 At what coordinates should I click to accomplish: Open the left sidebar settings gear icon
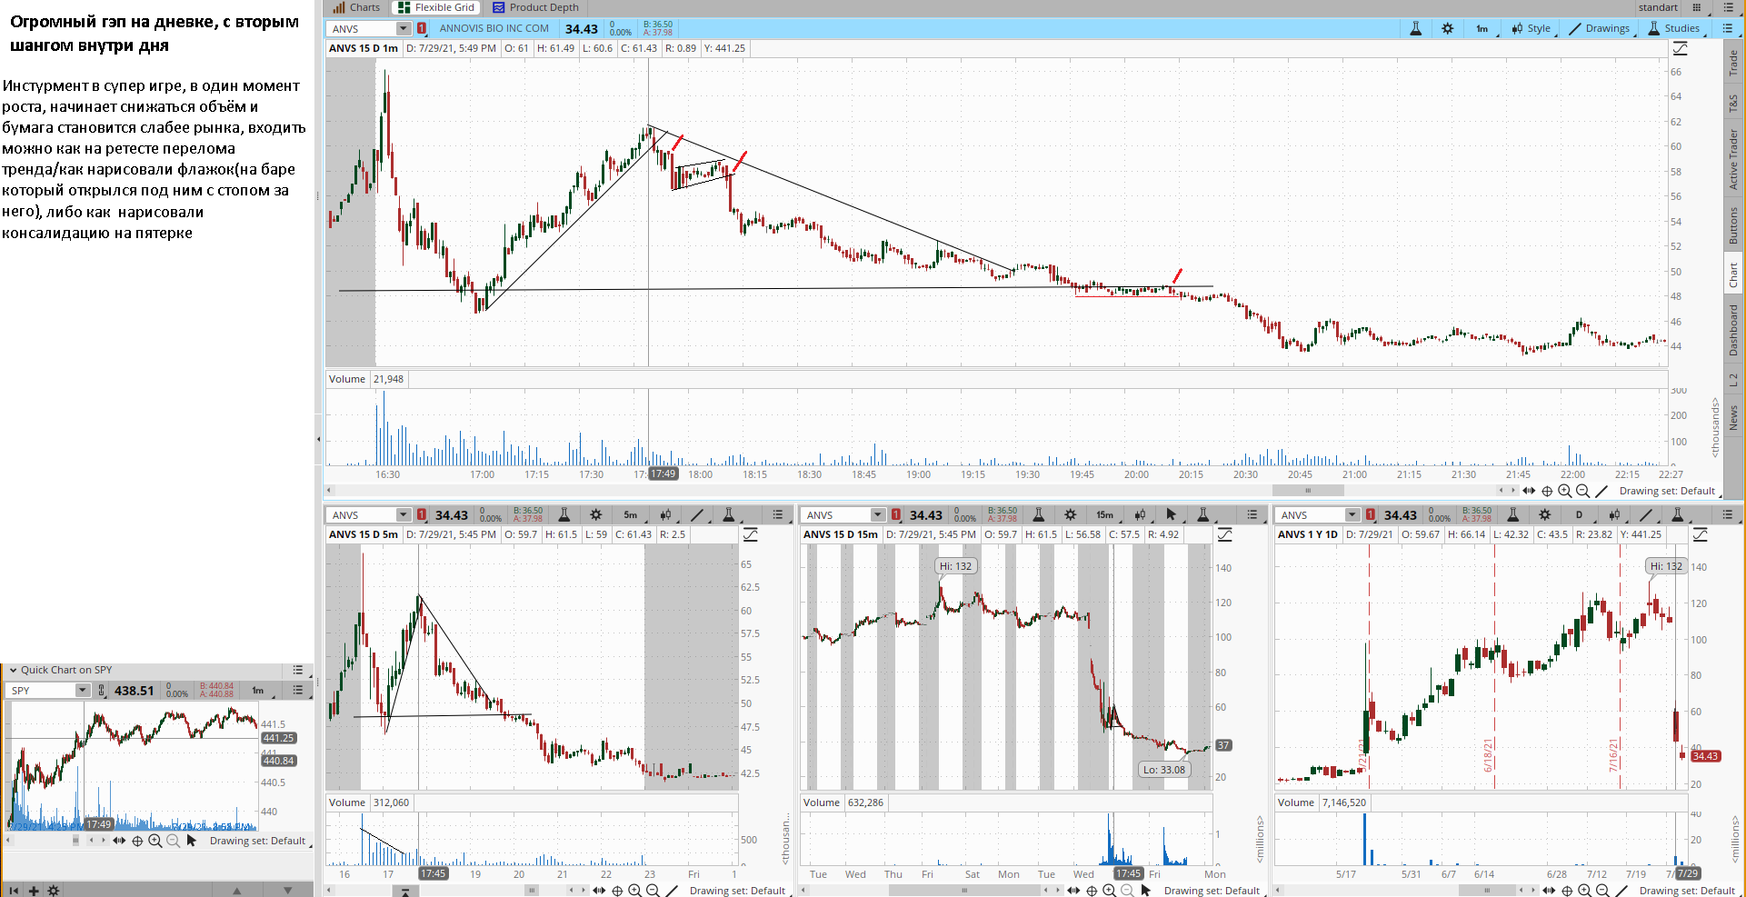point(54,891)
